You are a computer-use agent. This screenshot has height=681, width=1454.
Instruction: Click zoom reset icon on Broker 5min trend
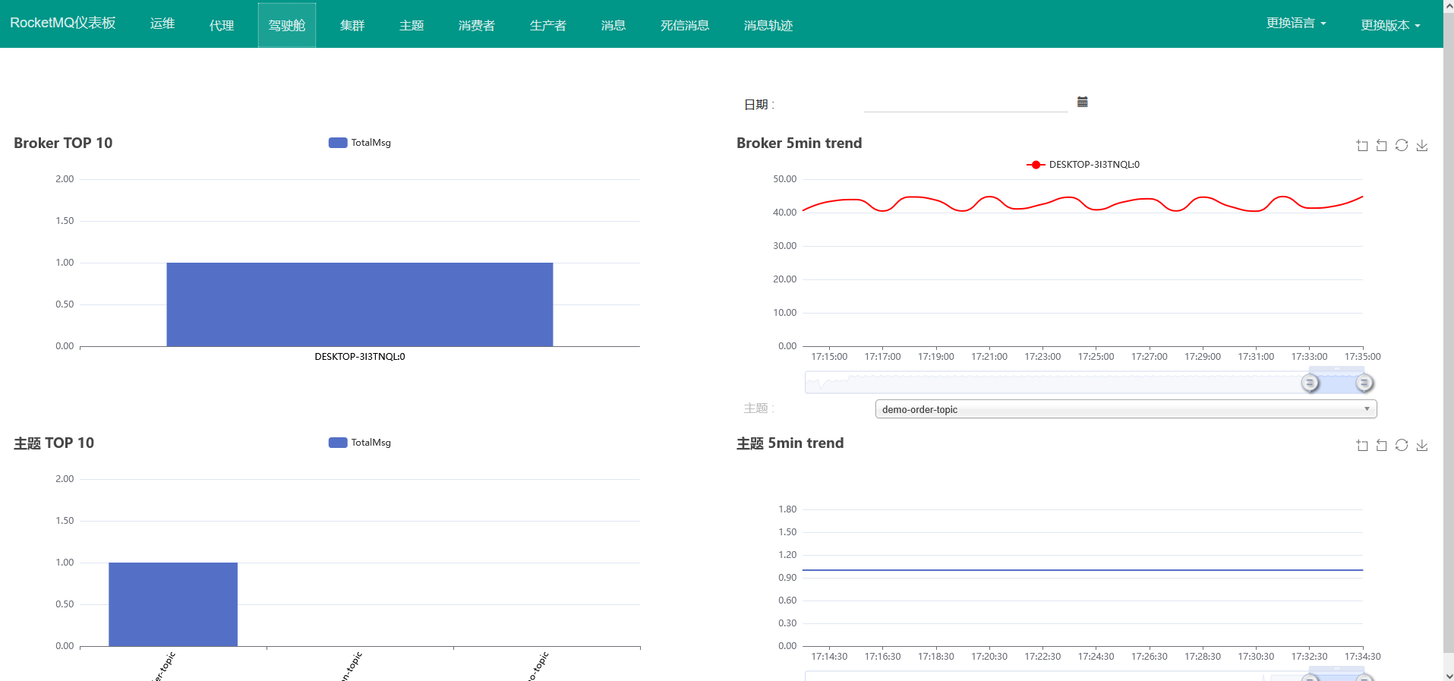coord(1382,146)
